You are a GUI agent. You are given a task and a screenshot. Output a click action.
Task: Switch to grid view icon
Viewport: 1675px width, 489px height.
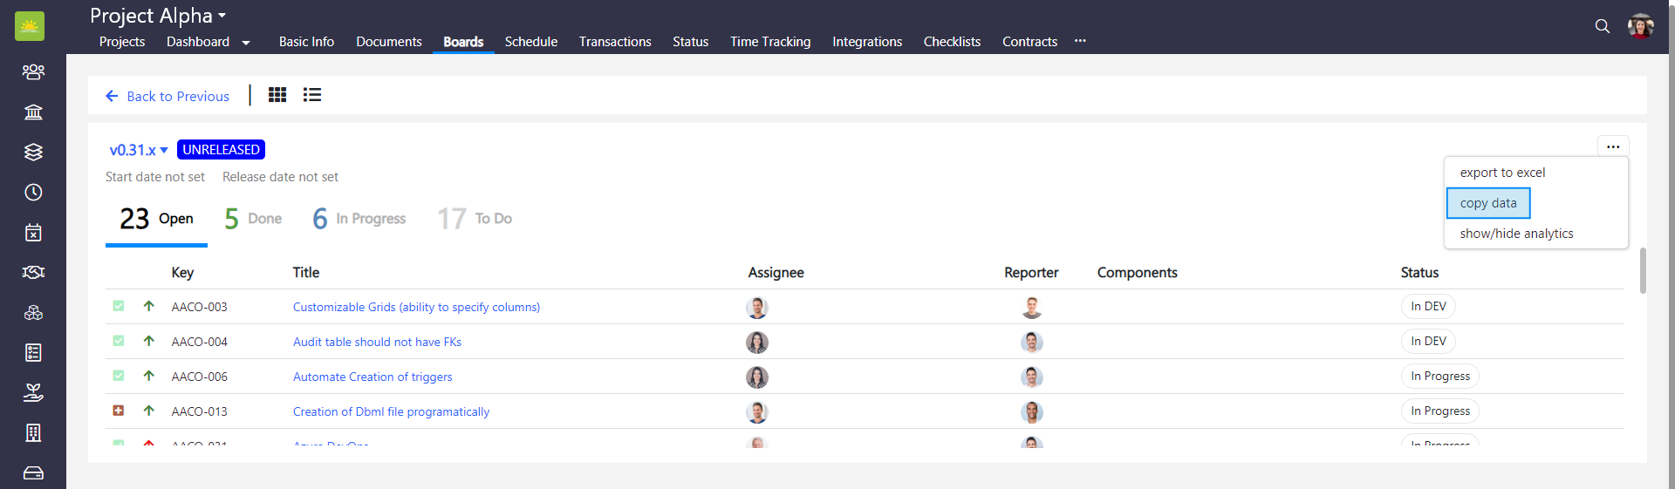tap(277, 95)
